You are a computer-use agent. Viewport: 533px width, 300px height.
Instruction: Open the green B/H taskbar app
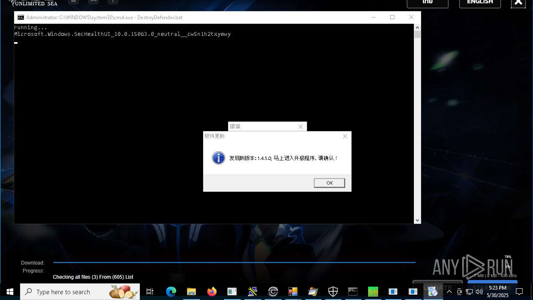coord(373,292)
